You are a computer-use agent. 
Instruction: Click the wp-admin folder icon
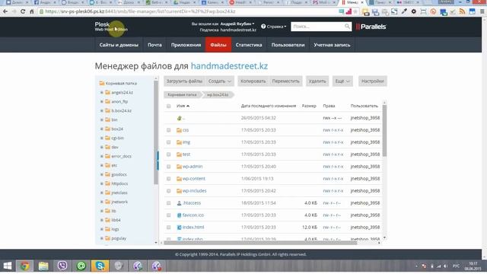click(179, 167)
